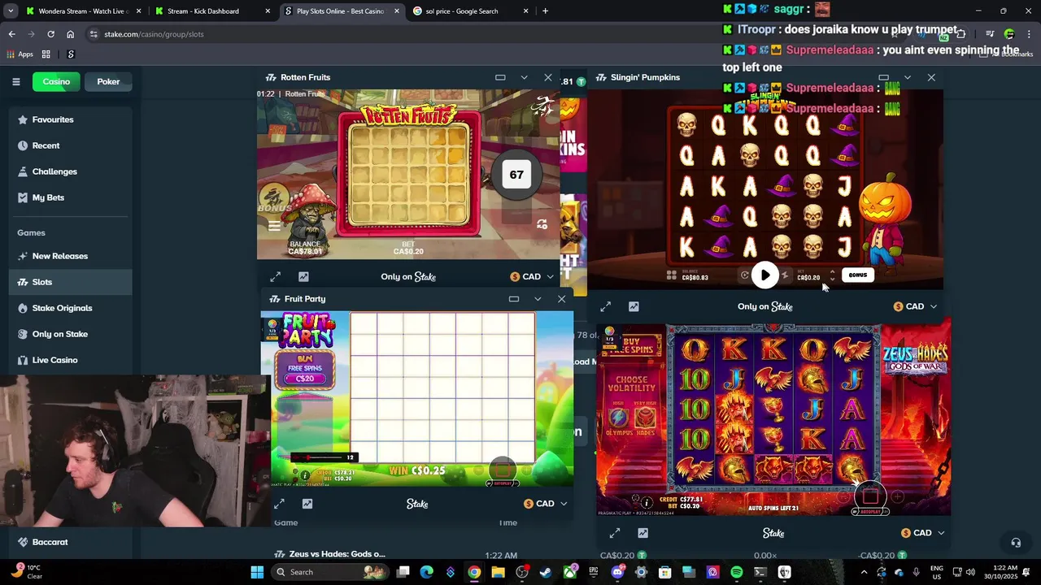
Task: Open Spotify from the taskbar
Action: point(737,572)
